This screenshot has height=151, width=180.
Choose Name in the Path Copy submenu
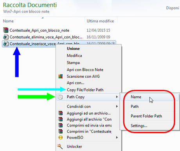[x=136, y=97]
